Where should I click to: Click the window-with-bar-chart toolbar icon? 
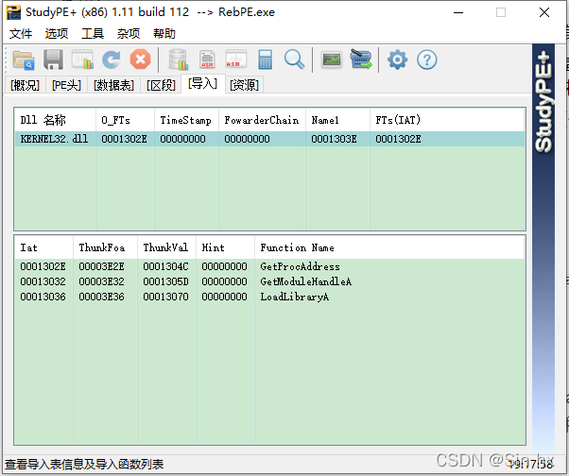pyautogui.click(x=82, y=59)
